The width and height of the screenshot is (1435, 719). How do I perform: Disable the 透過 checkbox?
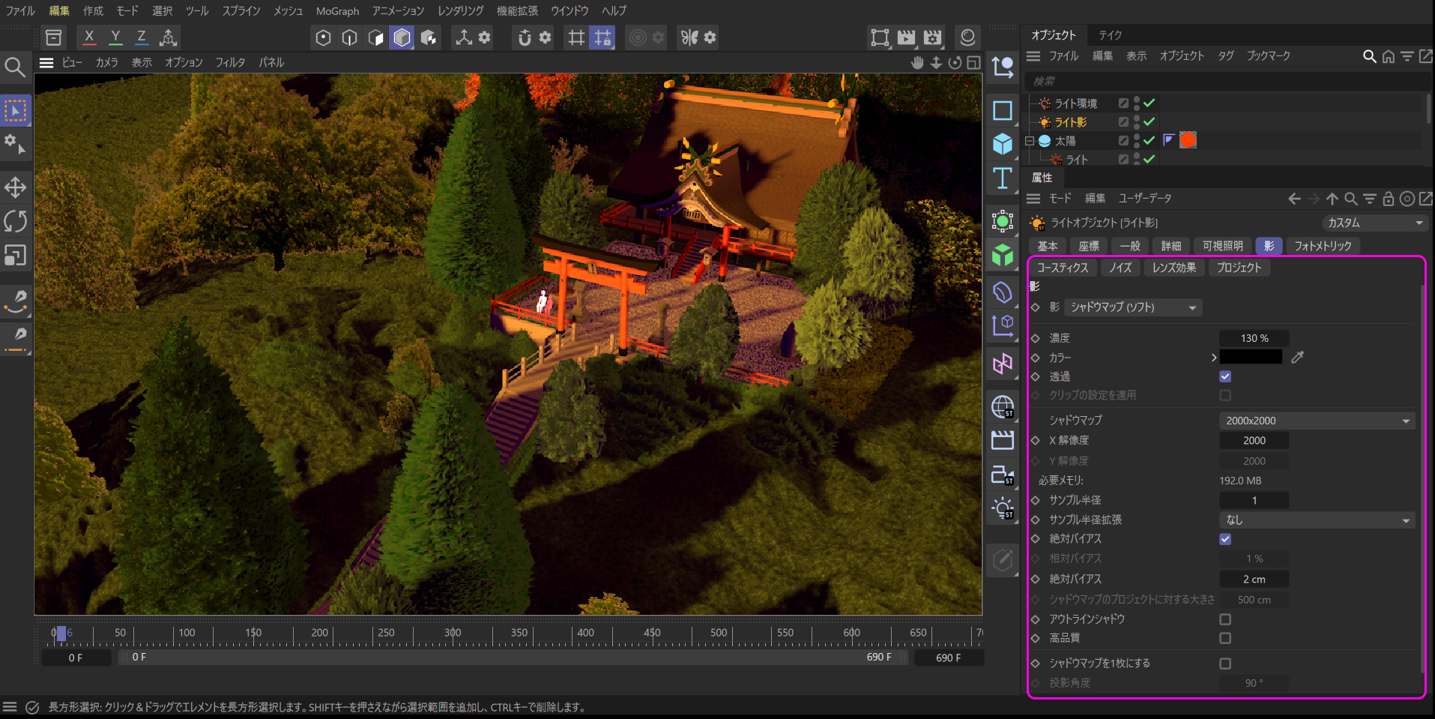click(1225, 376)
